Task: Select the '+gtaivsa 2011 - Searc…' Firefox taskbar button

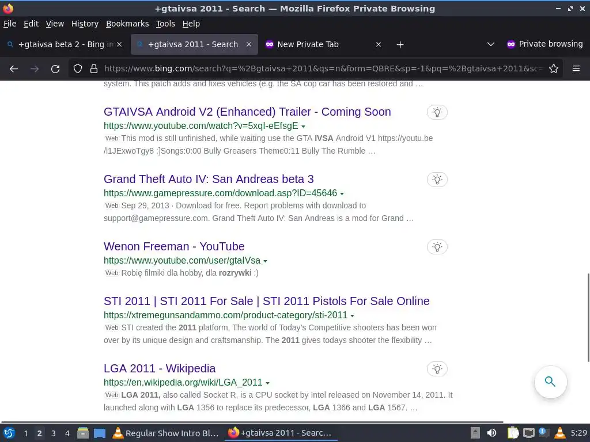Action: 281,433
